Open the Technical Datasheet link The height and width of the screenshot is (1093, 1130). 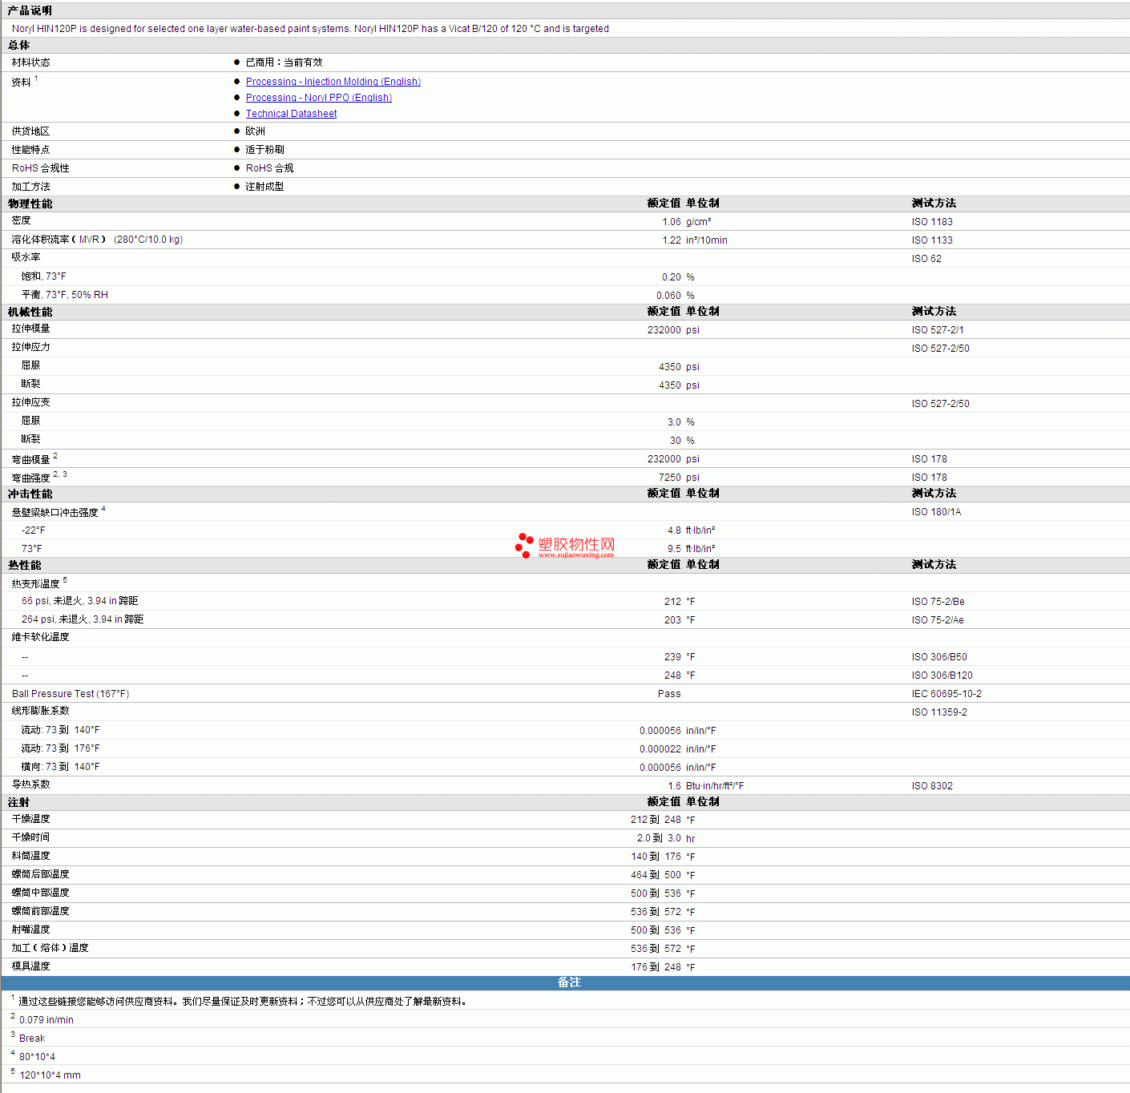pyautogui.click(x=291, y=114)
